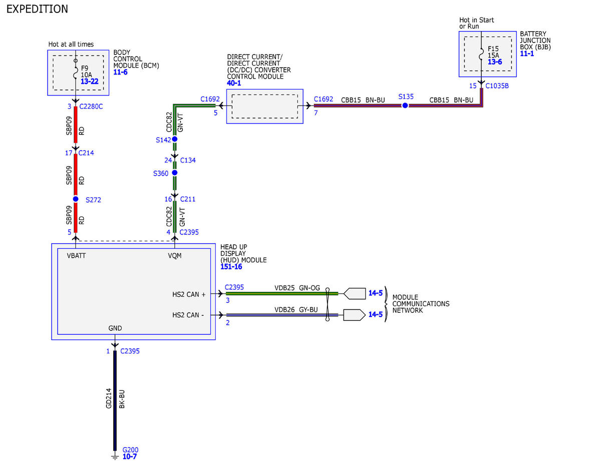
Task: Select splice label S142
Action: pyautogui.click(x=163, y=140)
